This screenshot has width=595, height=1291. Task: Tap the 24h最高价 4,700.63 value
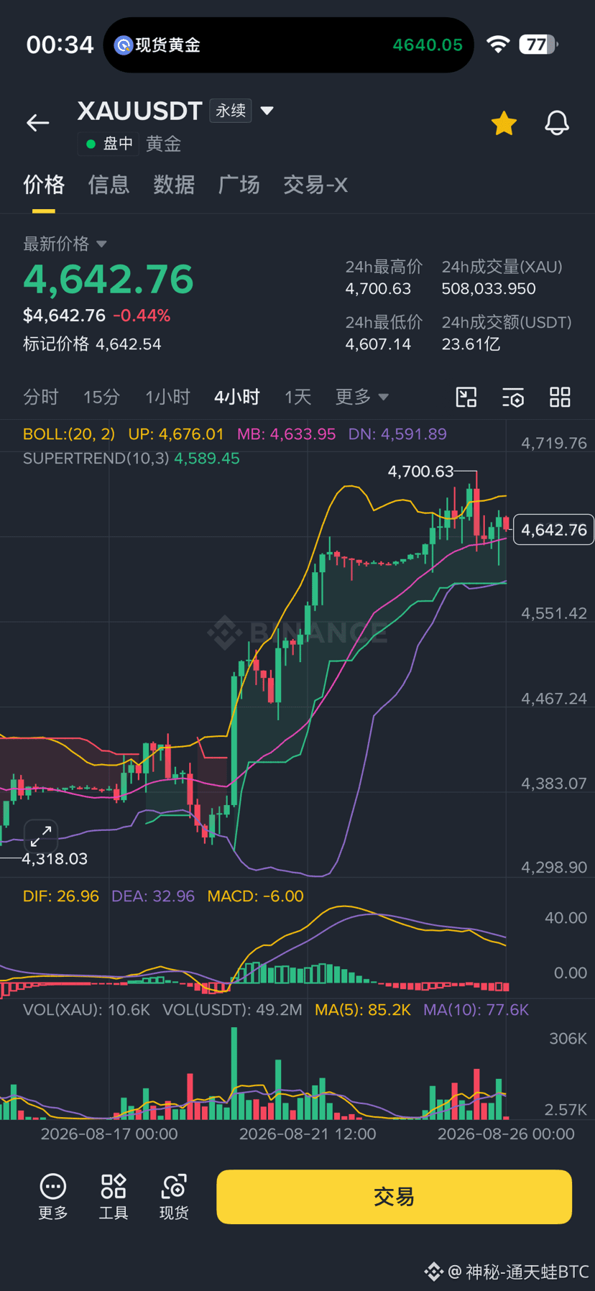tap(378, 289)
